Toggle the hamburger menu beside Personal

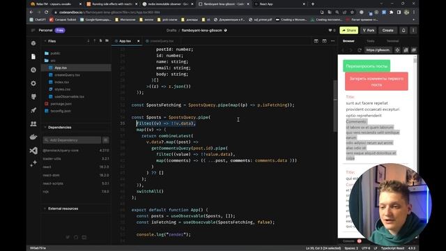pyautogui.click(x=33, y=30)
